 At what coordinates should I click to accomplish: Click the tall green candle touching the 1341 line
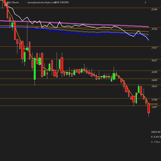pyautogui.click(x=35, y=69)
